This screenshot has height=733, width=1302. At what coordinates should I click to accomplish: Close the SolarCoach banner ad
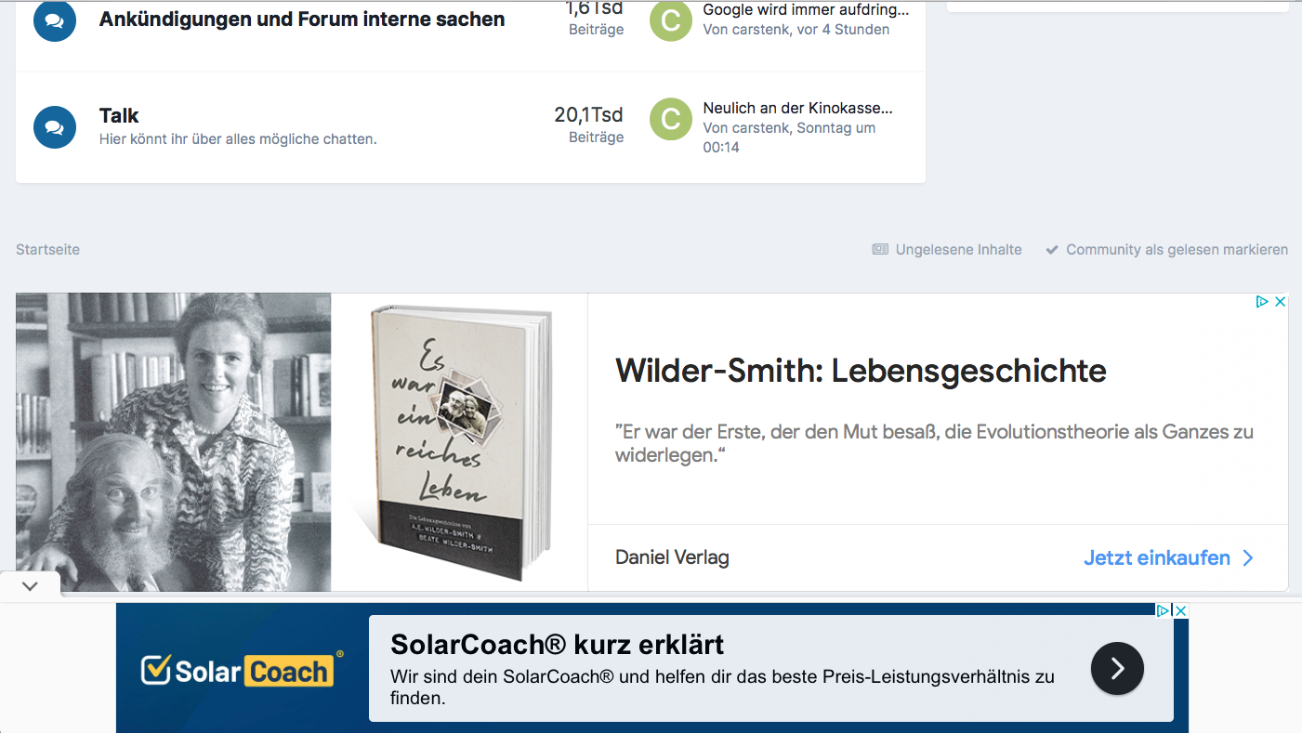click(x=1179, y=610)
